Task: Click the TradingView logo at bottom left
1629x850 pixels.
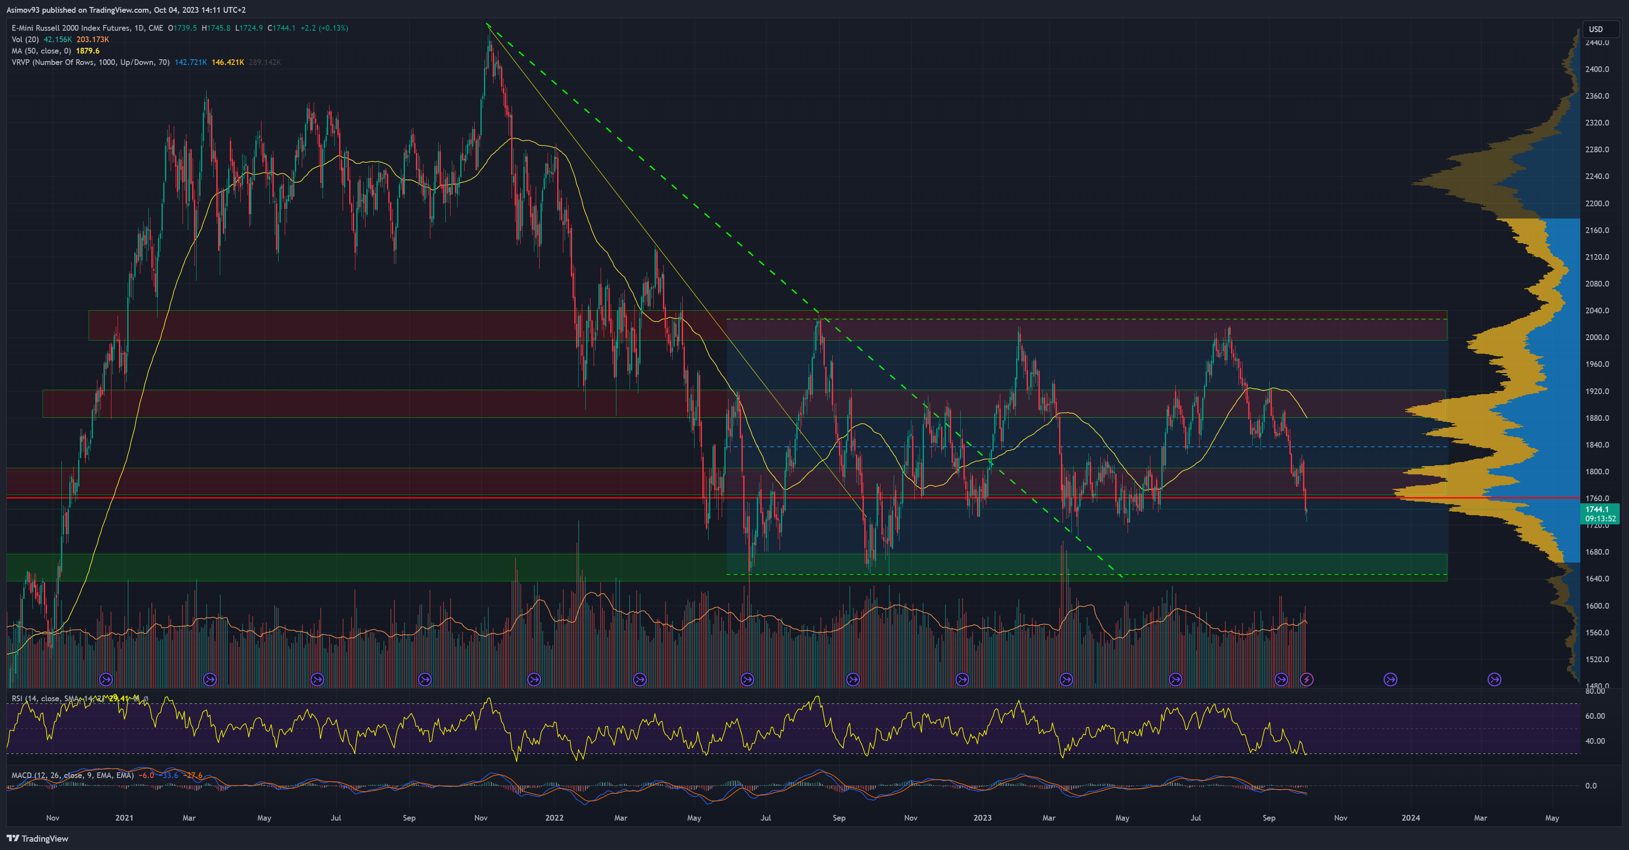Action: tap(37, 838)
